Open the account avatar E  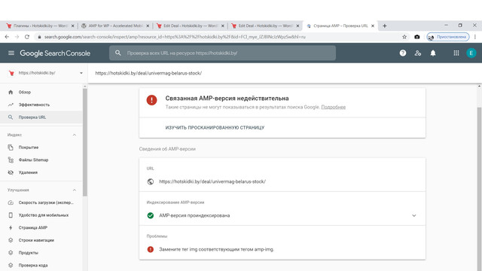(471, 53)
